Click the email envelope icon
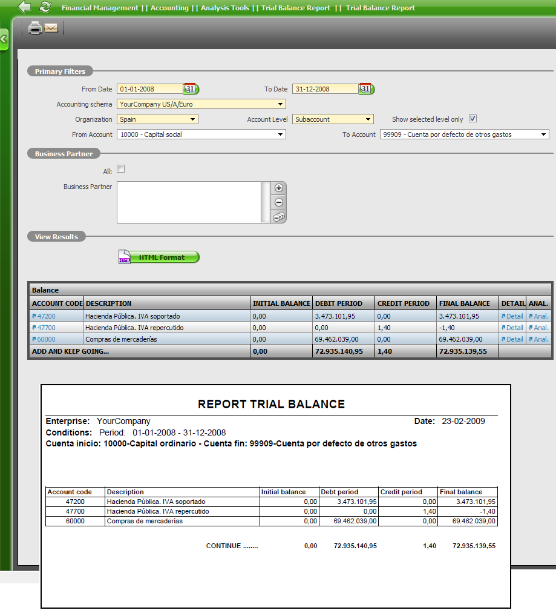This screenshot has width=556, height=616. pyautogui.click(x=51, y=28)
